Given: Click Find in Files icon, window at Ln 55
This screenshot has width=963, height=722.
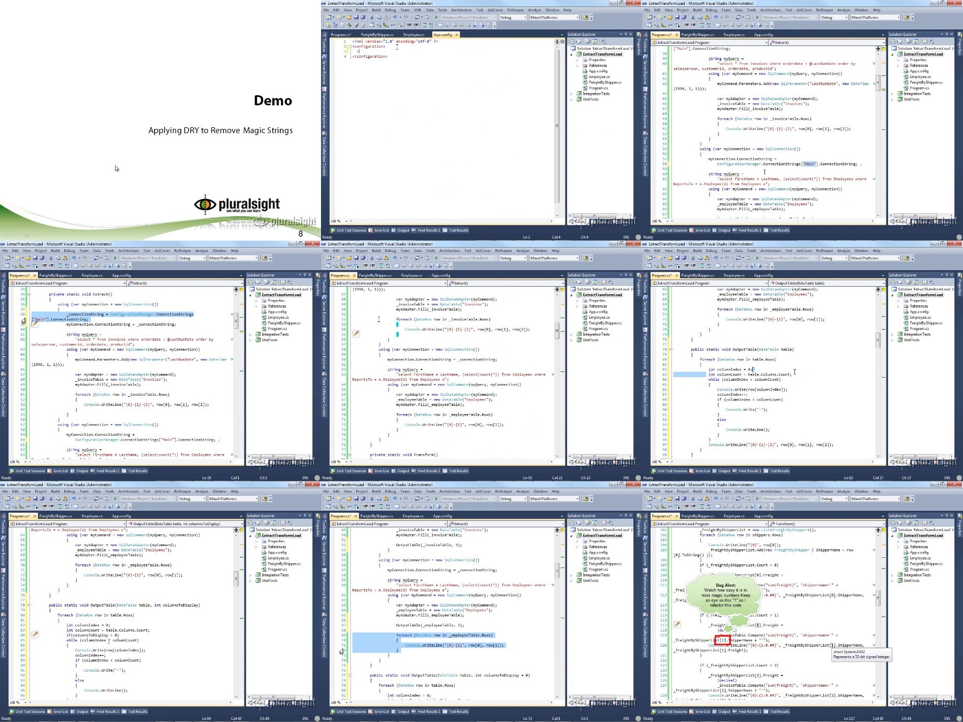Looking at the screenshot, I should [x=585, y=258].
